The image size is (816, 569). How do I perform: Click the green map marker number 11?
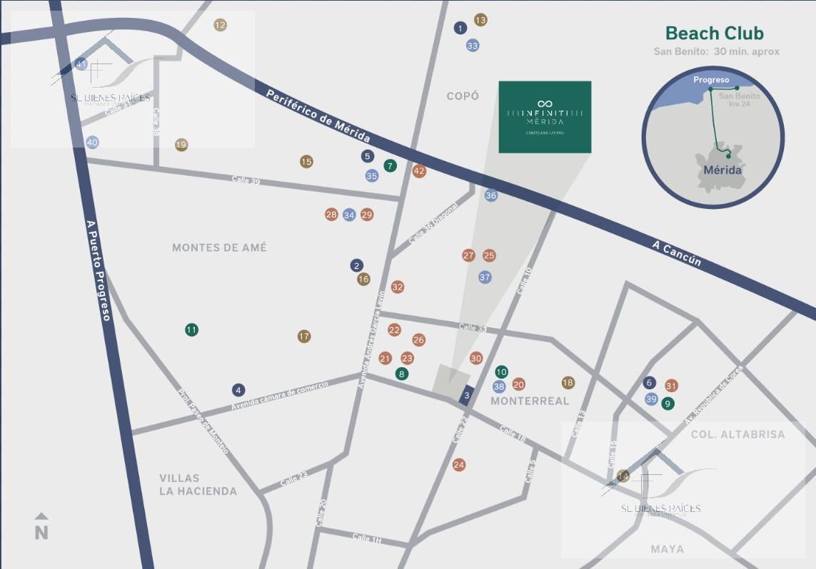[191, 329]
